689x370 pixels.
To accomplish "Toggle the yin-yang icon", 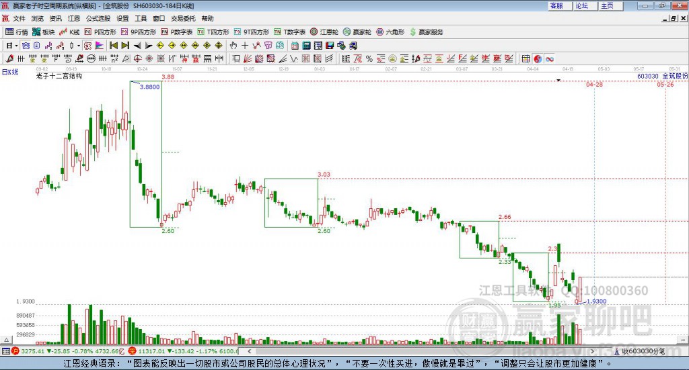I will 538,59.
